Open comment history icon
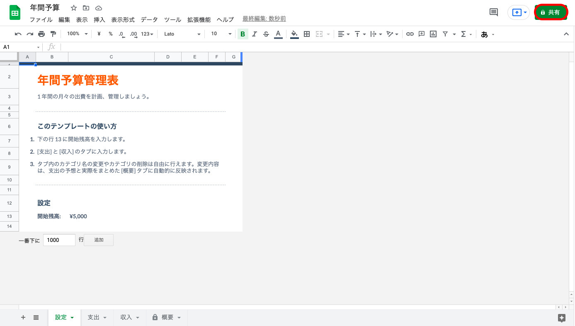Image resolution: width=575 pixels, height=326 pixels. point(494,12)
